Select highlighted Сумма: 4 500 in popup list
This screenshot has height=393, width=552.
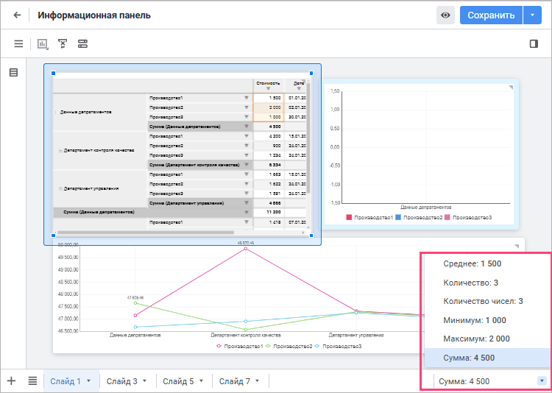(x=487, y=358)
